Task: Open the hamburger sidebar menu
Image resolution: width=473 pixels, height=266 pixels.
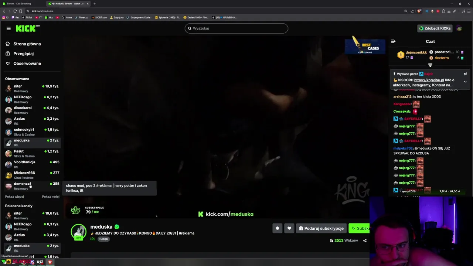Action: click(8, 28)
